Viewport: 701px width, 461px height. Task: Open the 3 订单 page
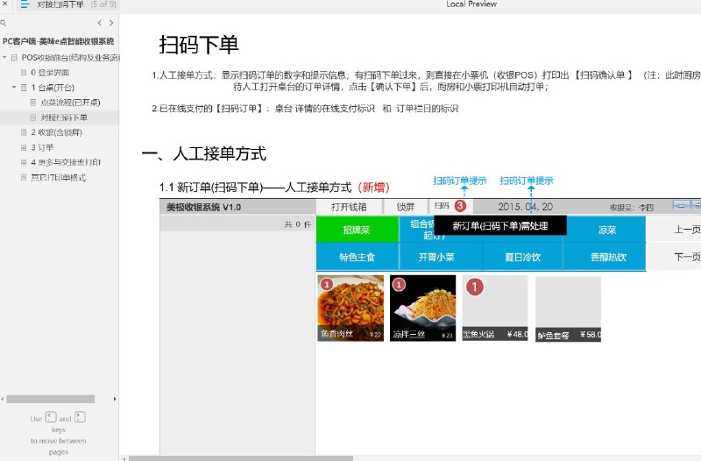click(42, 147)
